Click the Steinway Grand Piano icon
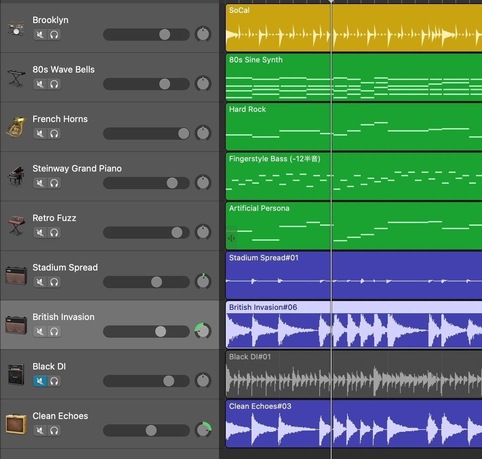The image size is (482, 459). click(16, 176)
